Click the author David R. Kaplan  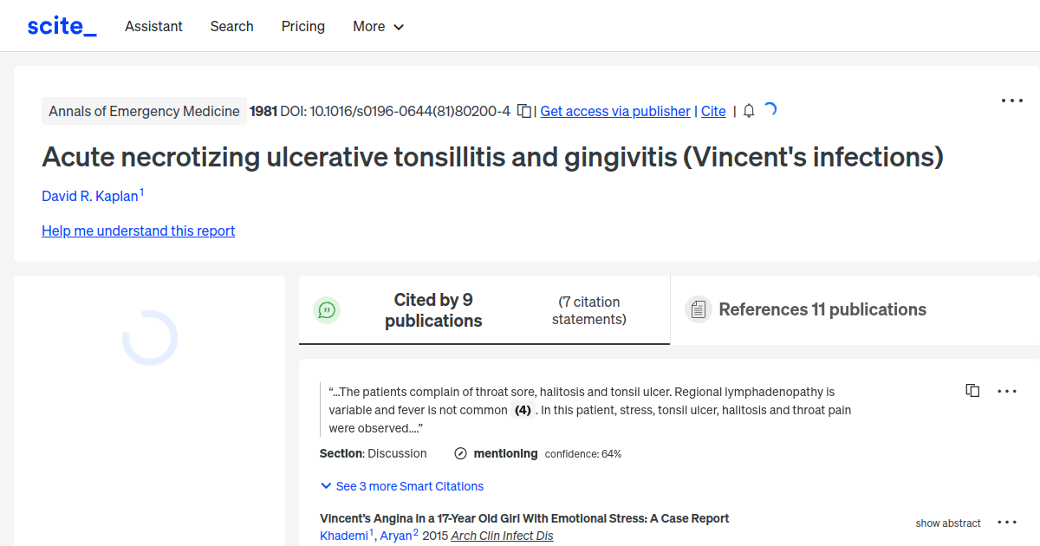point(89,196)
